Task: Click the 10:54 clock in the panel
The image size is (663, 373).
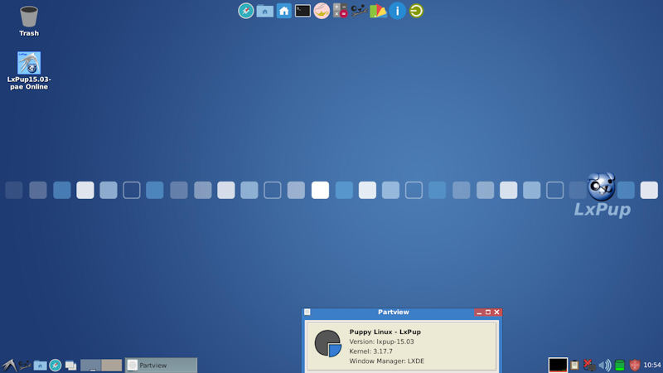Action: 652,365
